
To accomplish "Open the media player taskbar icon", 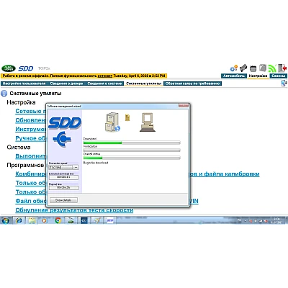I will point(45,220).
